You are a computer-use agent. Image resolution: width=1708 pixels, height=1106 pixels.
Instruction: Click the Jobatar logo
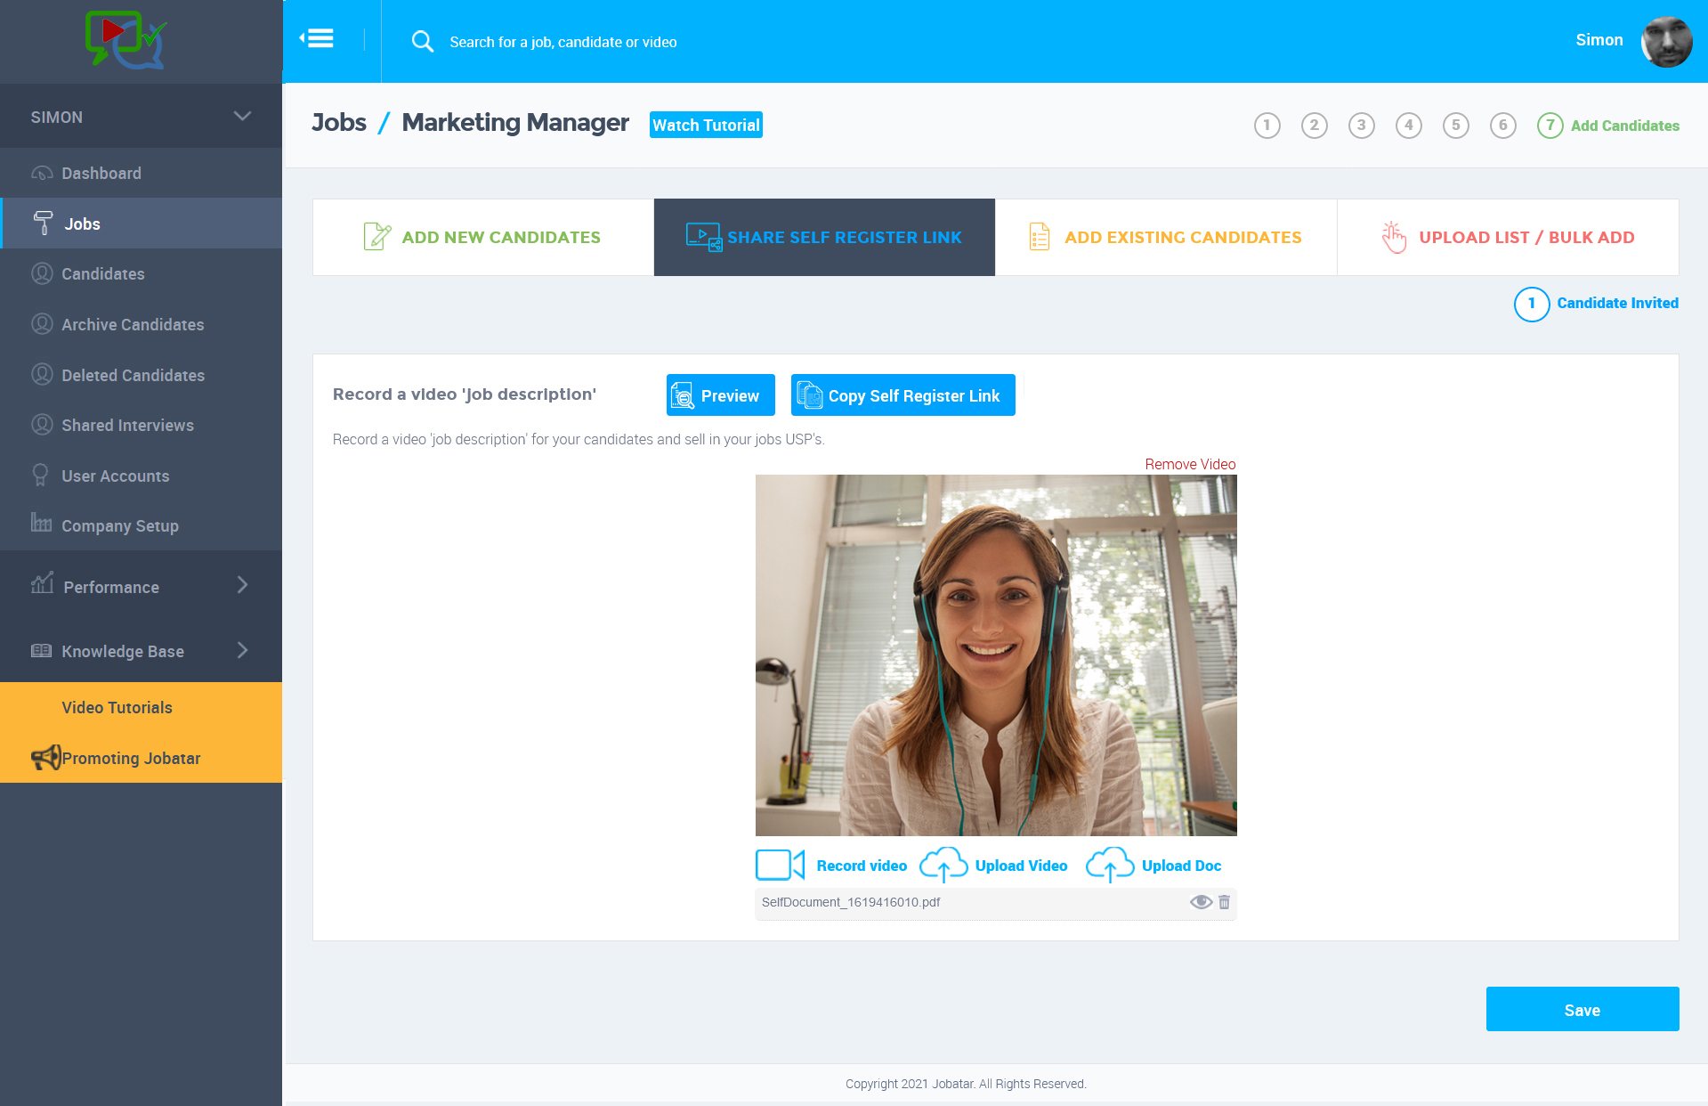click(125, 40)
